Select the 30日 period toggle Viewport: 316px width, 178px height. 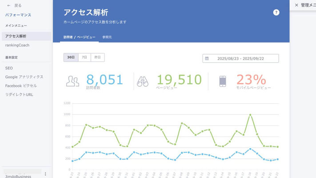pyautogui.click(x=71, y=57)
